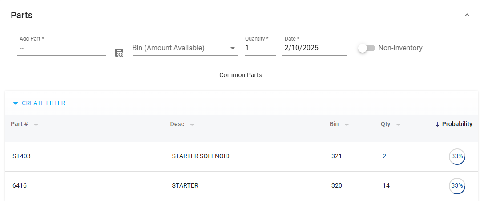Click the Date field showing 2/10/2025
The width and height of the screenshot is (480, 201).
click(314, 48)
